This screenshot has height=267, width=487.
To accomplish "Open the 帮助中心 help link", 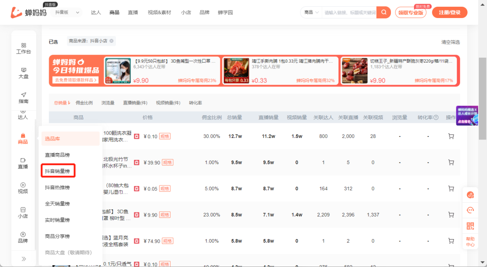I will click(470, 242).
